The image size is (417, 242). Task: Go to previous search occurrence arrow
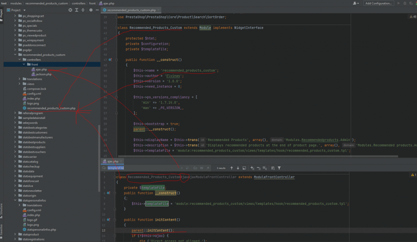[x=231, y=168]
